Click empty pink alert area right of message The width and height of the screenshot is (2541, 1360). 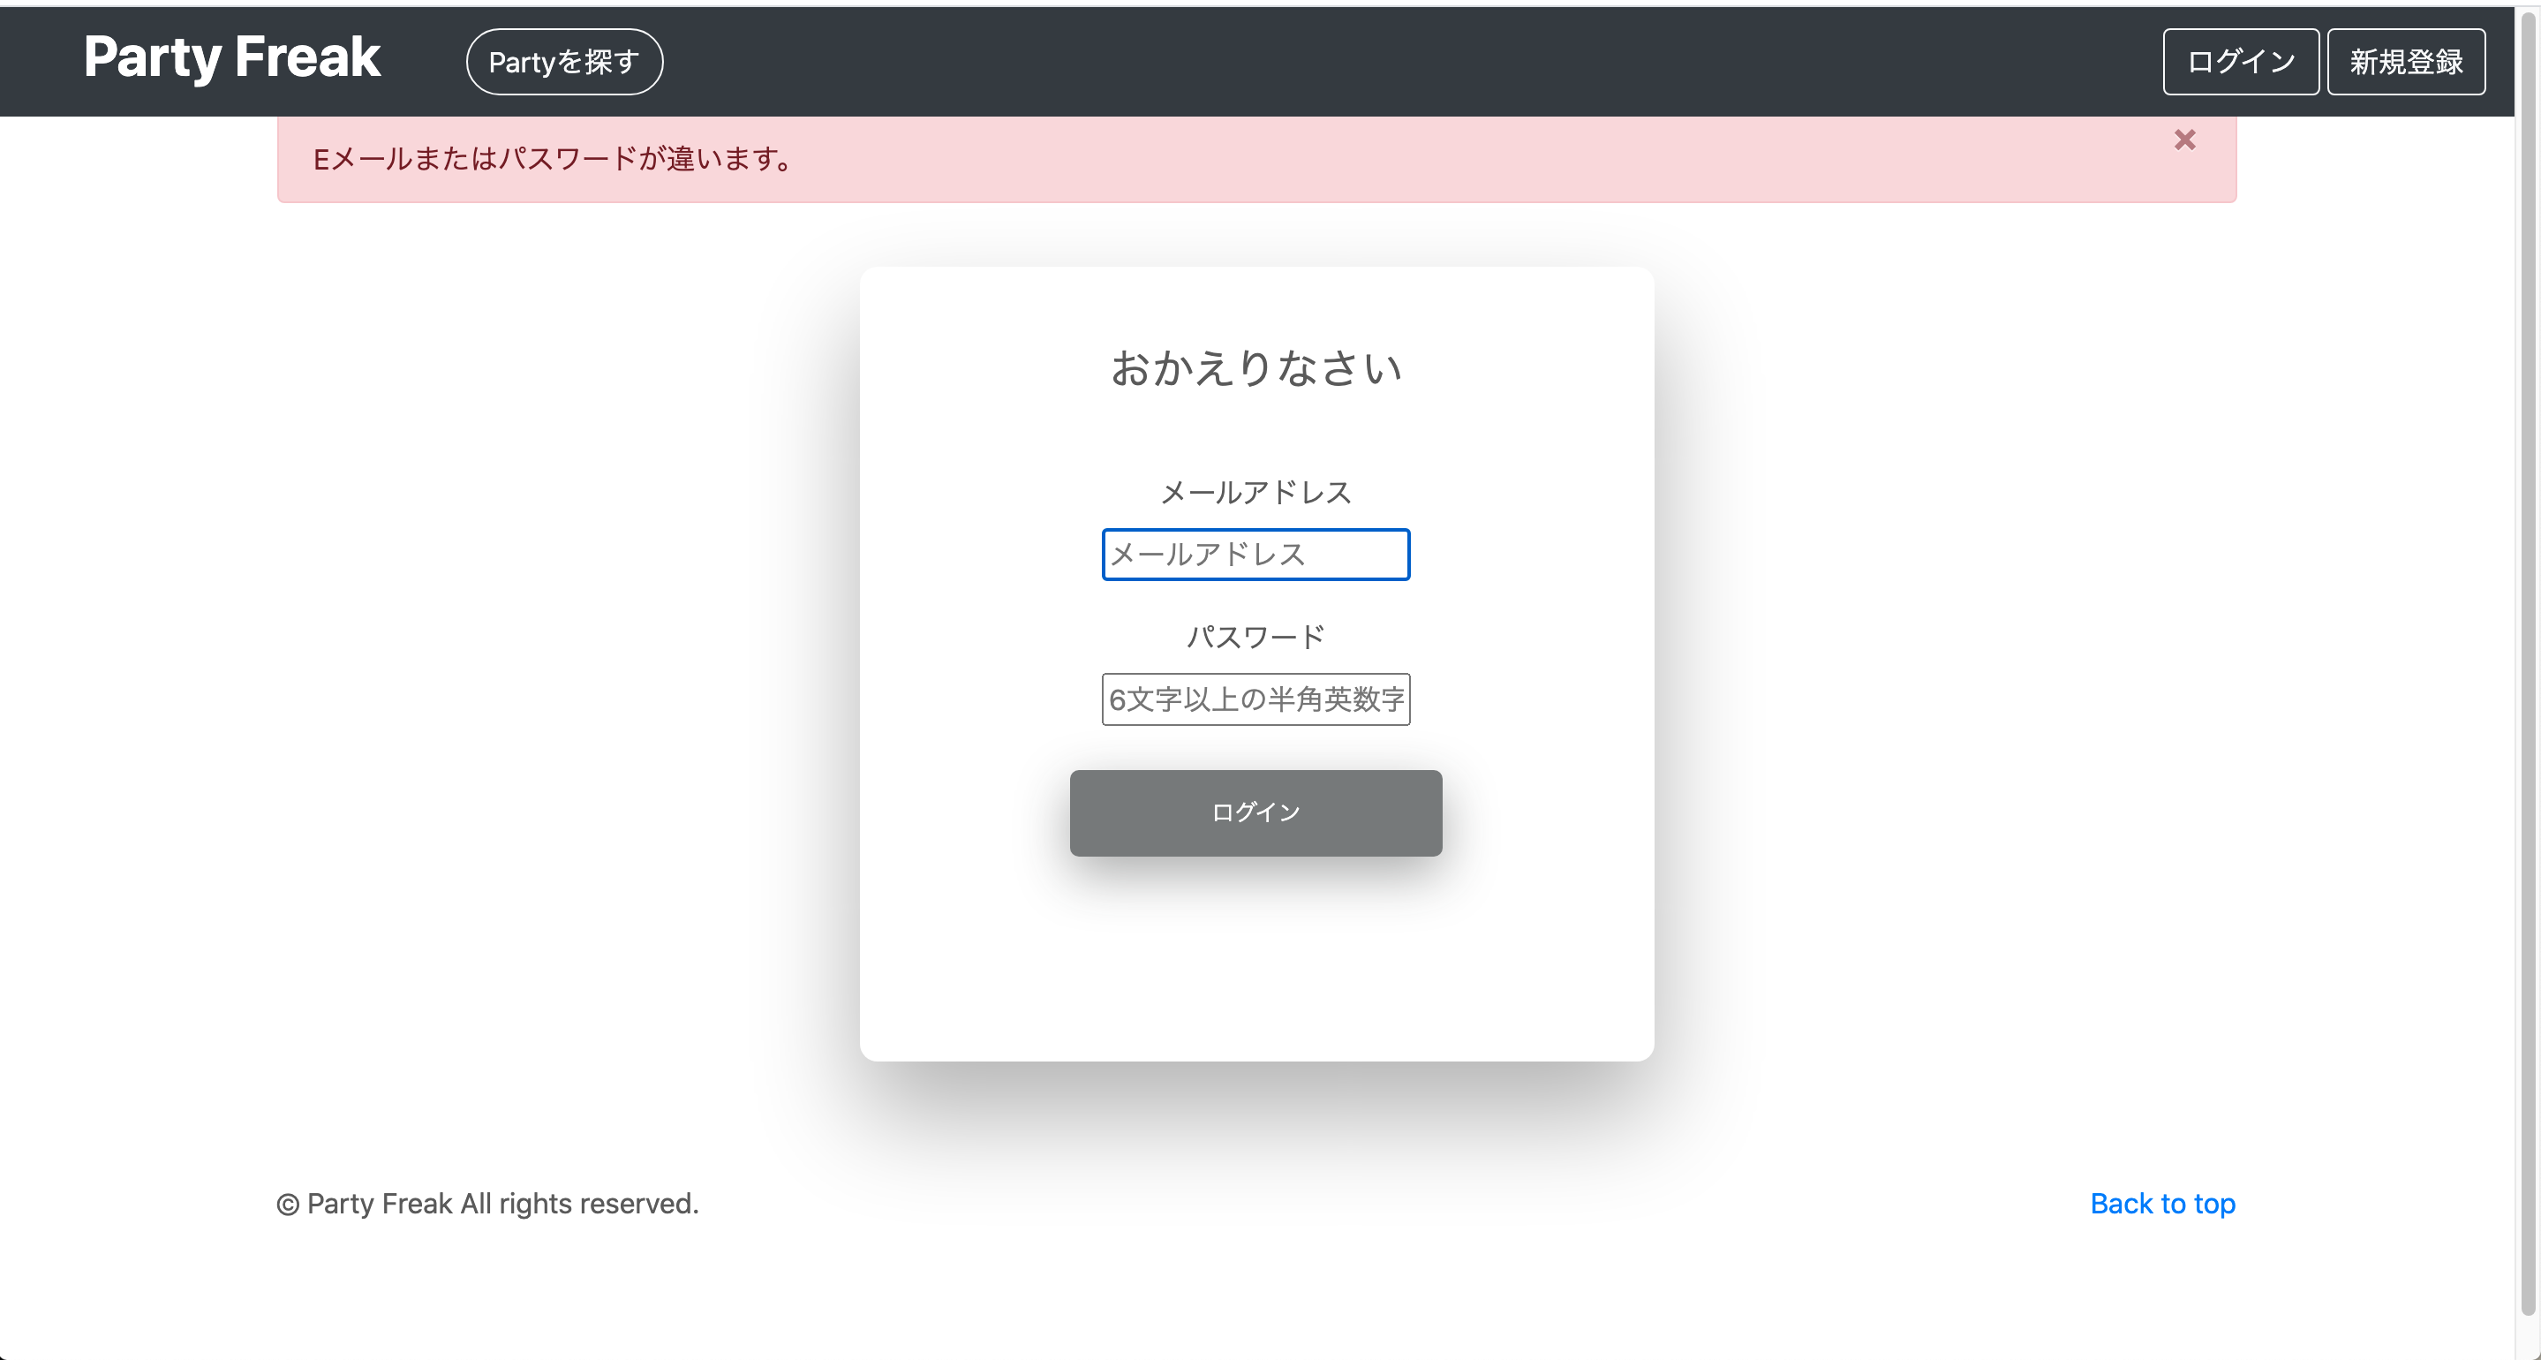point(1480,159)
